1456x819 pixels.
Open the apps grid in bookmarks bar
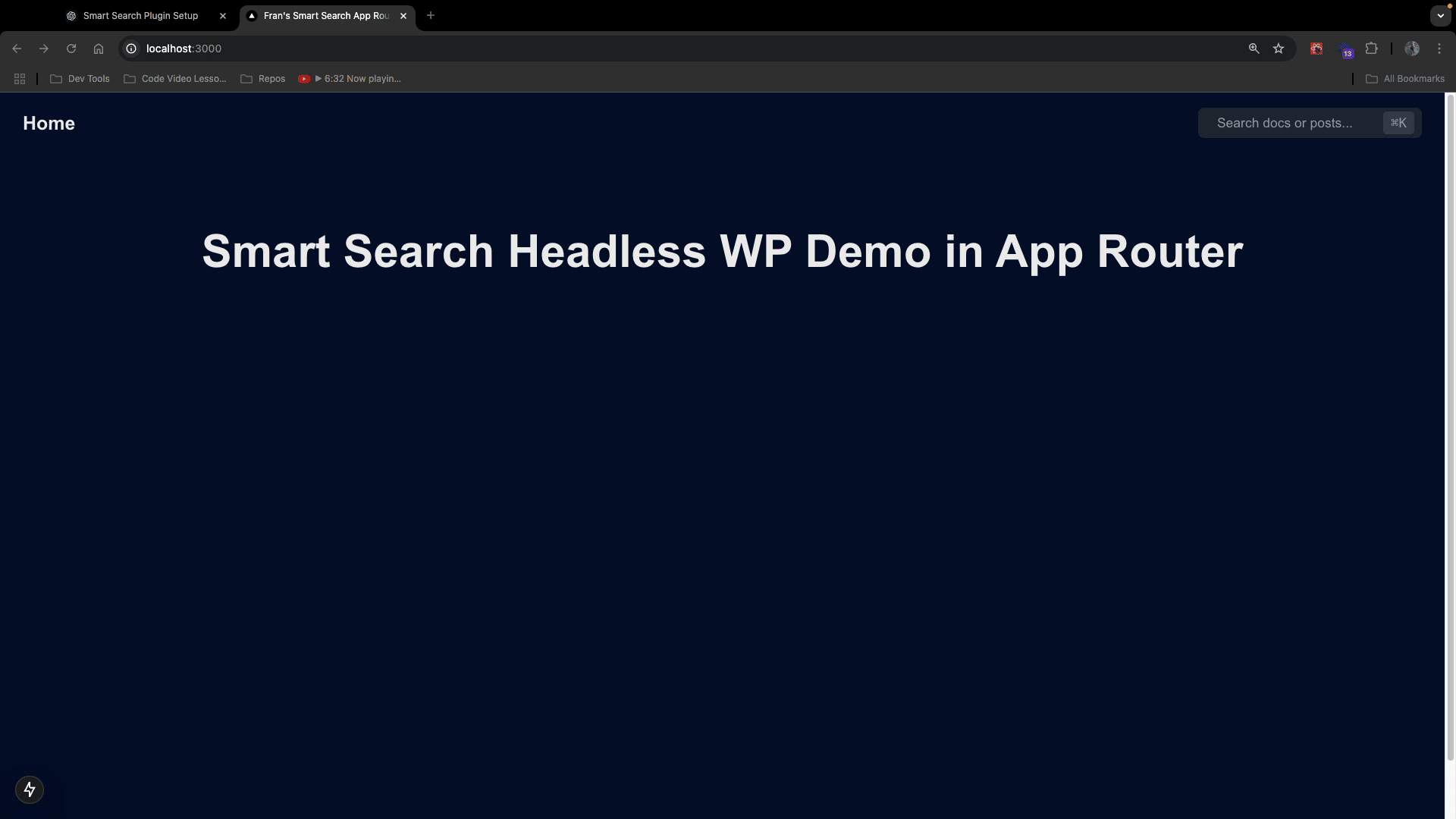tap(20, 79)
